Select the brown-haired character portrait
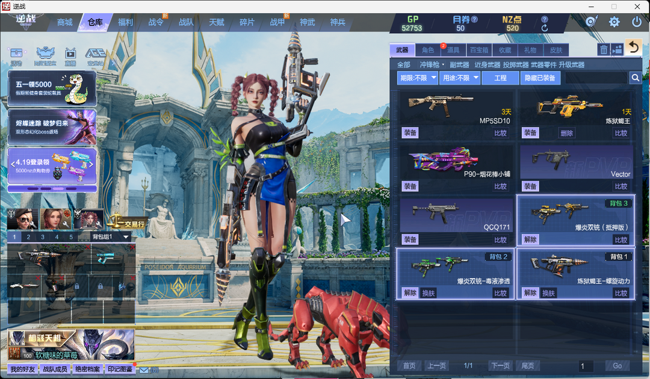650x379 pixels. [x=54, y=219]
